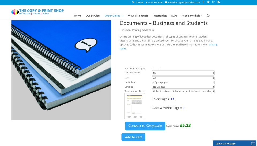Click the Add to cart button

pos(133,137)
